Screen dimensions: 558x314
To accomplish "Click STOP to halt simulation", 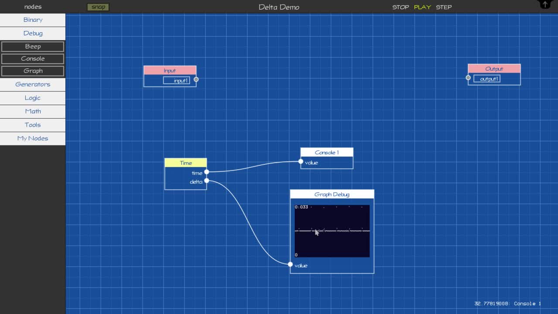I will [401, 7].
